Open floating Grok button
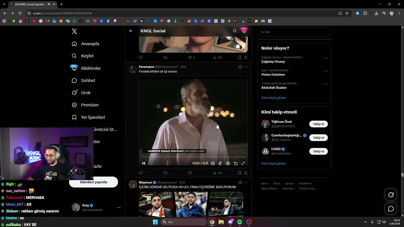 click(x=391, y=195)
